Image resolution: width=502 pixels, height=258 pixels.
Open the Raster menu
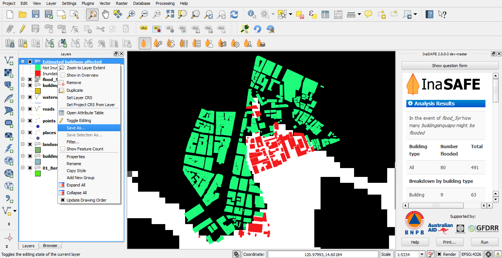click(x=122, y=3)
